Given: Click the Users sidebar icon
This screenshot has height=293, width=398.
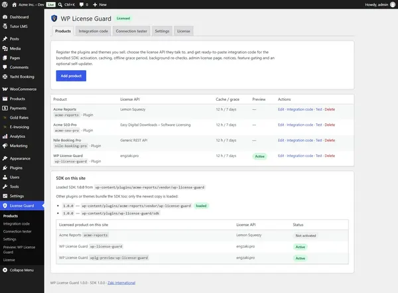Looking at the screenshot, I should tap(5, 177).
